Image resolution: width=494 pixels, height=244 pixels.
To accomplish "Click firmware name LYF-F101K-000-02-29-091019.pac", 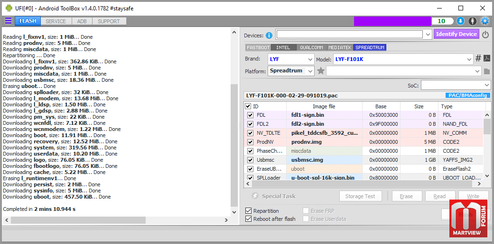I will 292,96.
